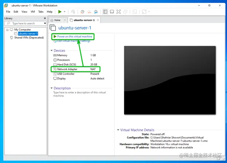Select the ubuntu-server-1 tab
This screenshot has width=227, height=163.
click(x=84, y=20)
